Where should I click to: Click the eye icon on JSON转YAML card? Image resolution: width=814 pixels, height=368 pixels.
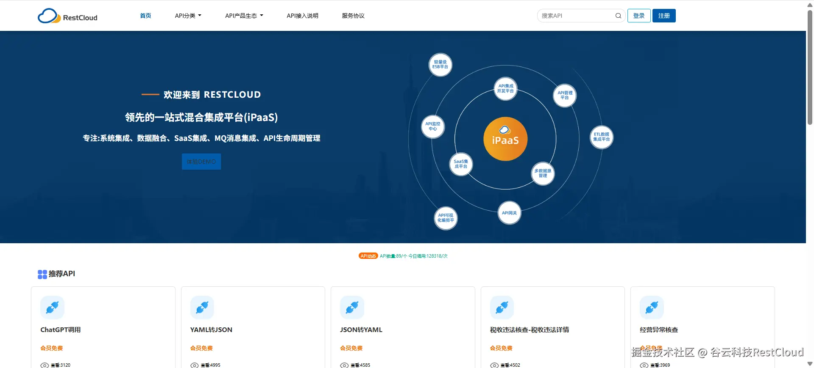[344, 365]
